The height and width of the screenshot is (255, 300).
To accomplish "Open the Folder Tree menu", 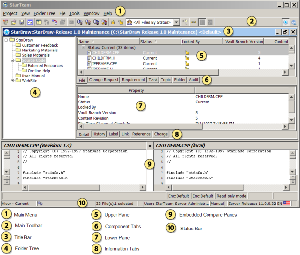I will (x=45, y=13).
